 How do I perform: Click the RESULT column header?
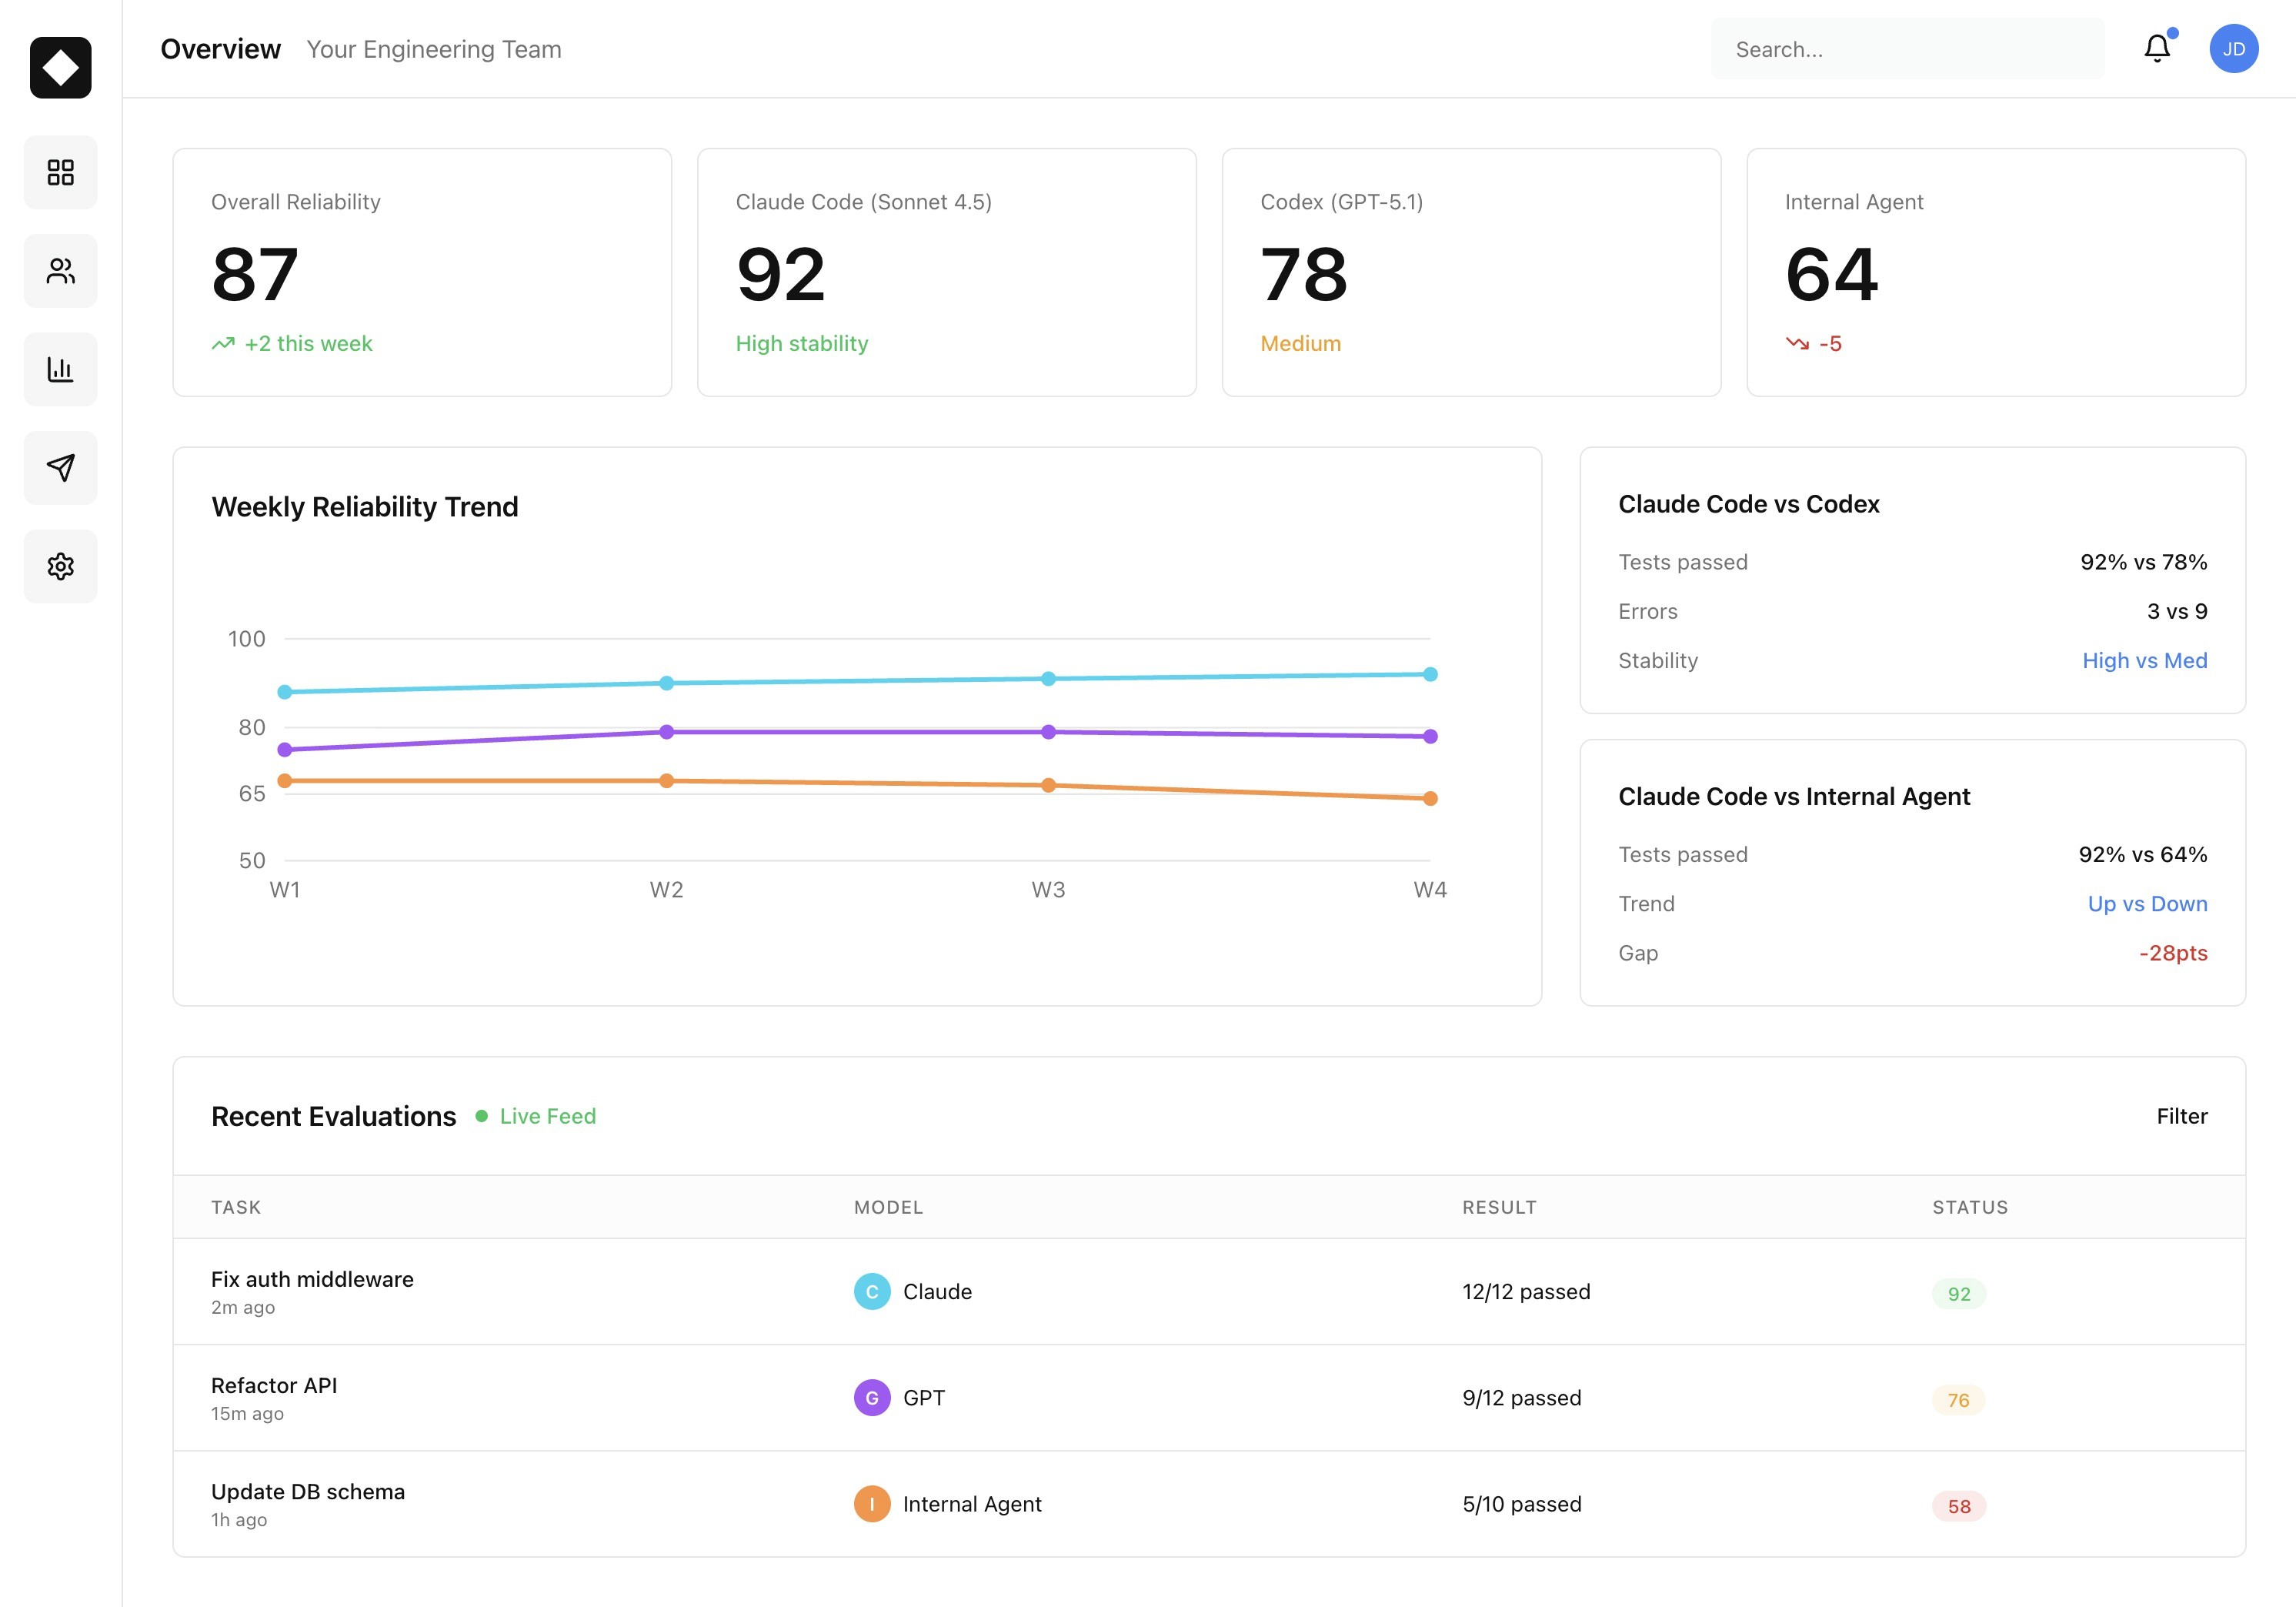[x=1499, y=1207]
